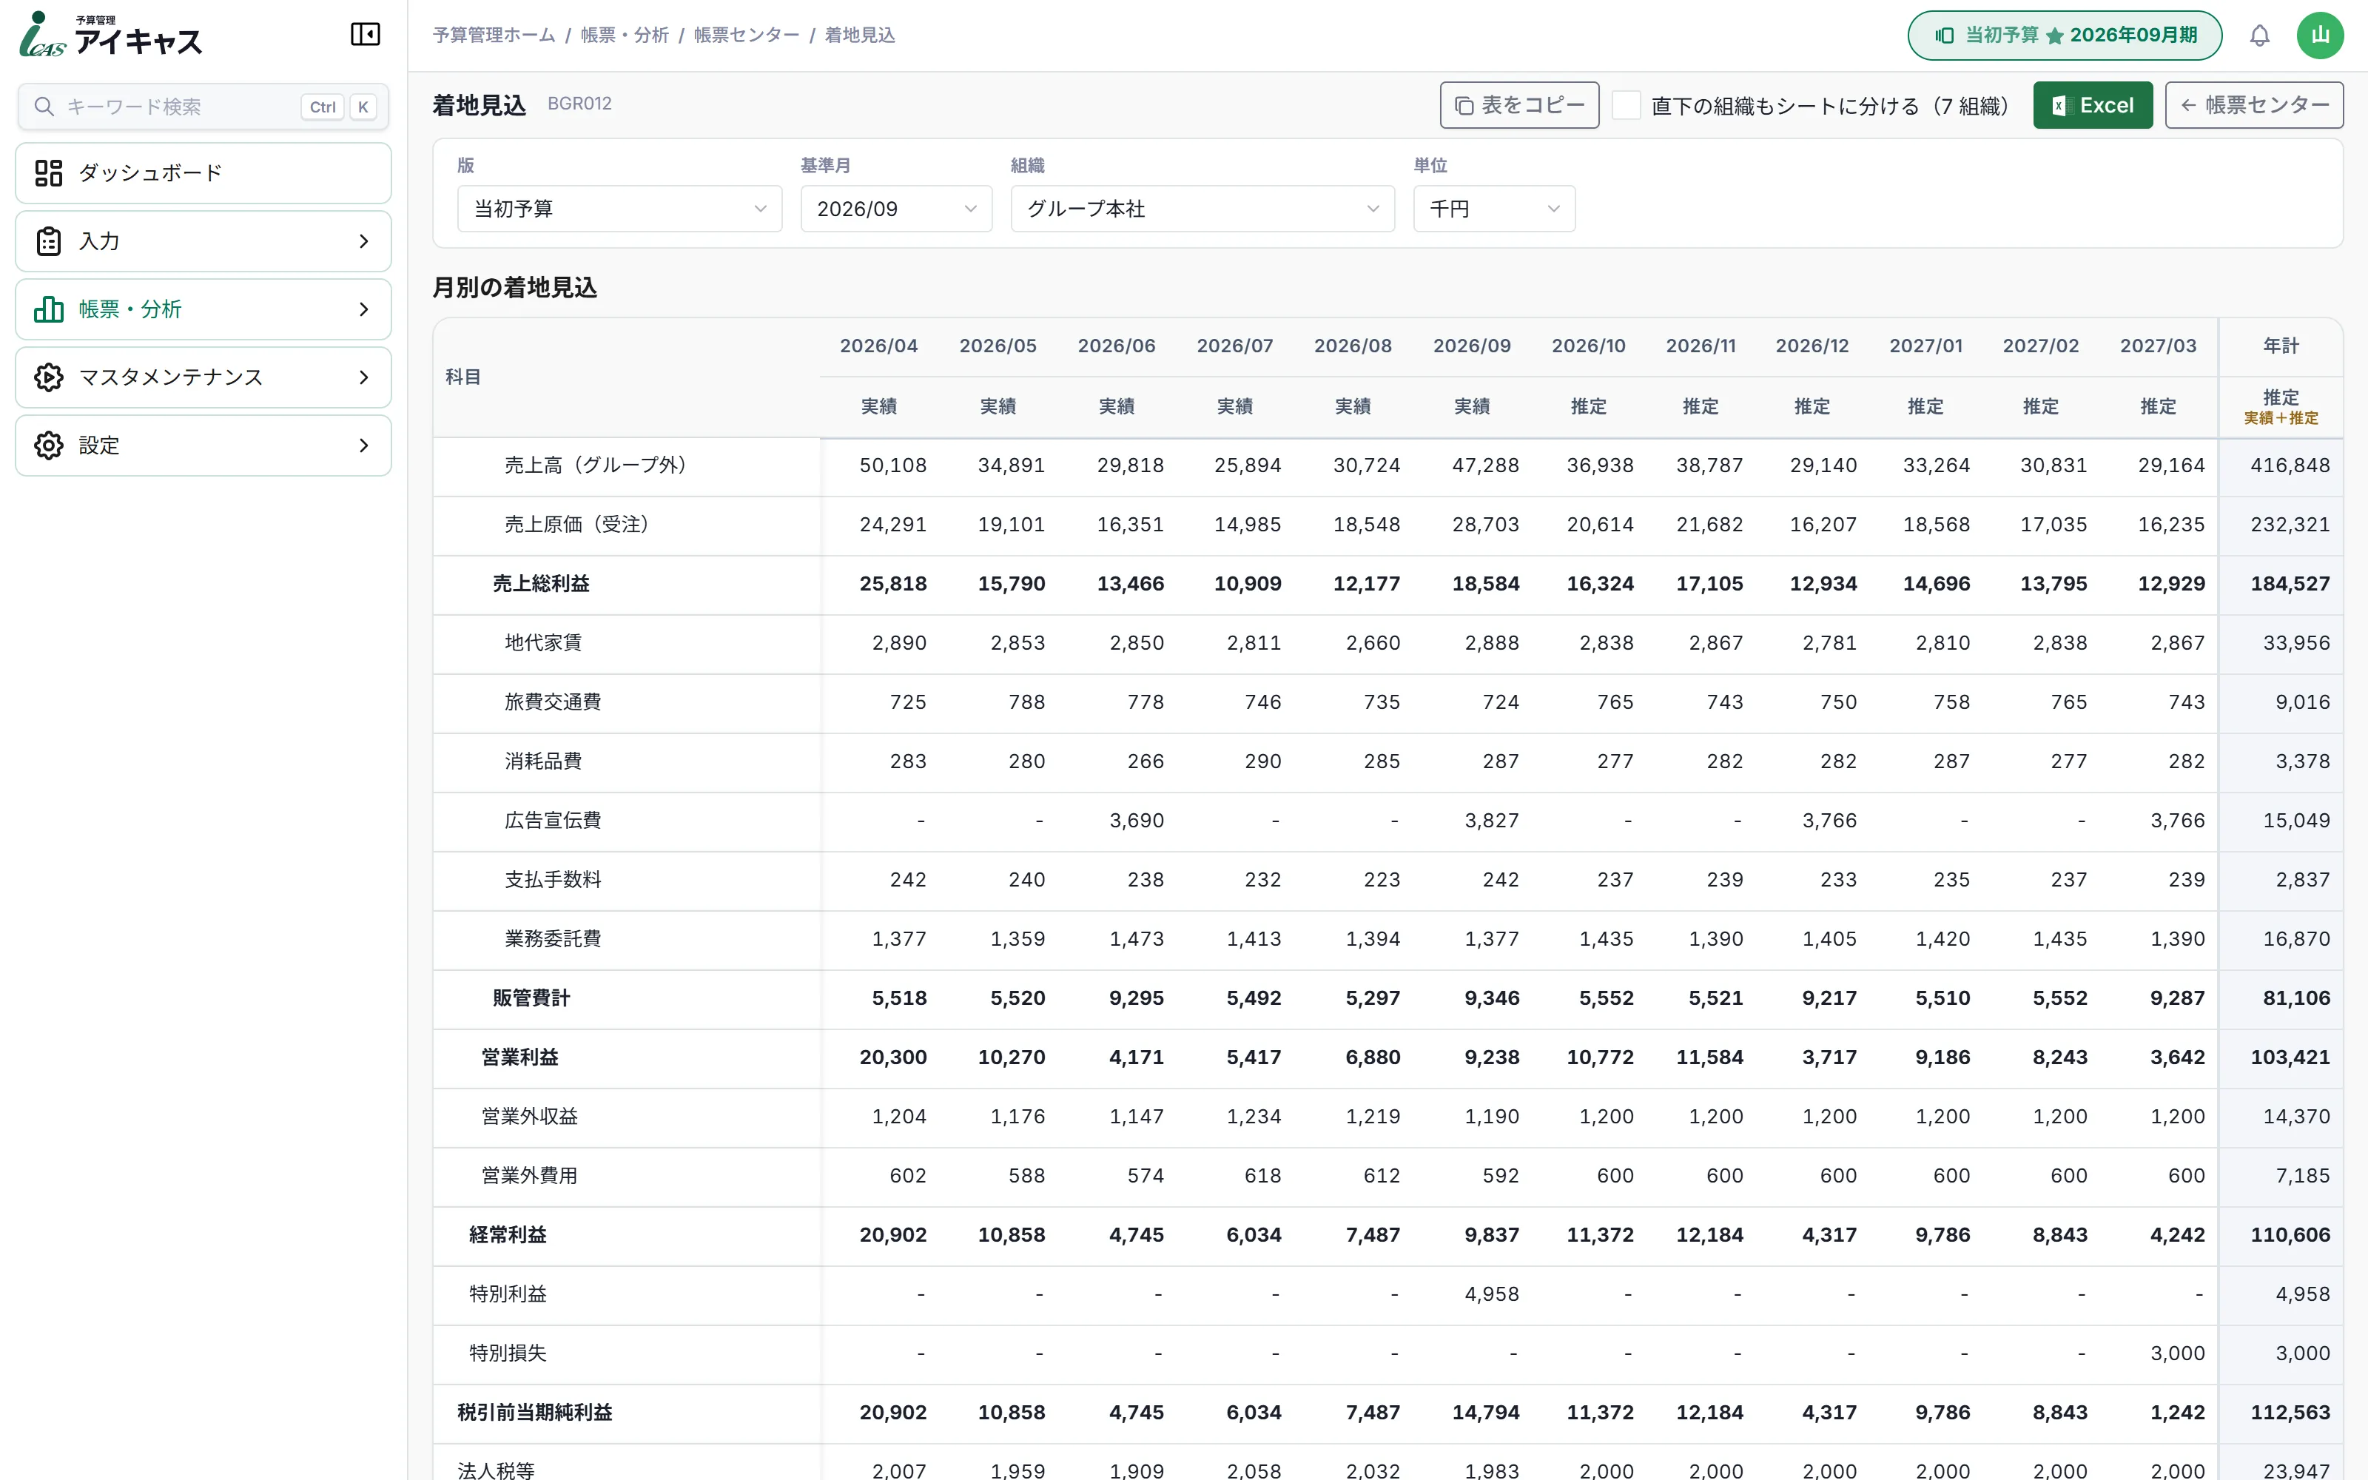The height and width of the screenshot is (1480, 2368).
Task: Open the 版 dropdown 当初予算
Action: (x=619, y=209)
